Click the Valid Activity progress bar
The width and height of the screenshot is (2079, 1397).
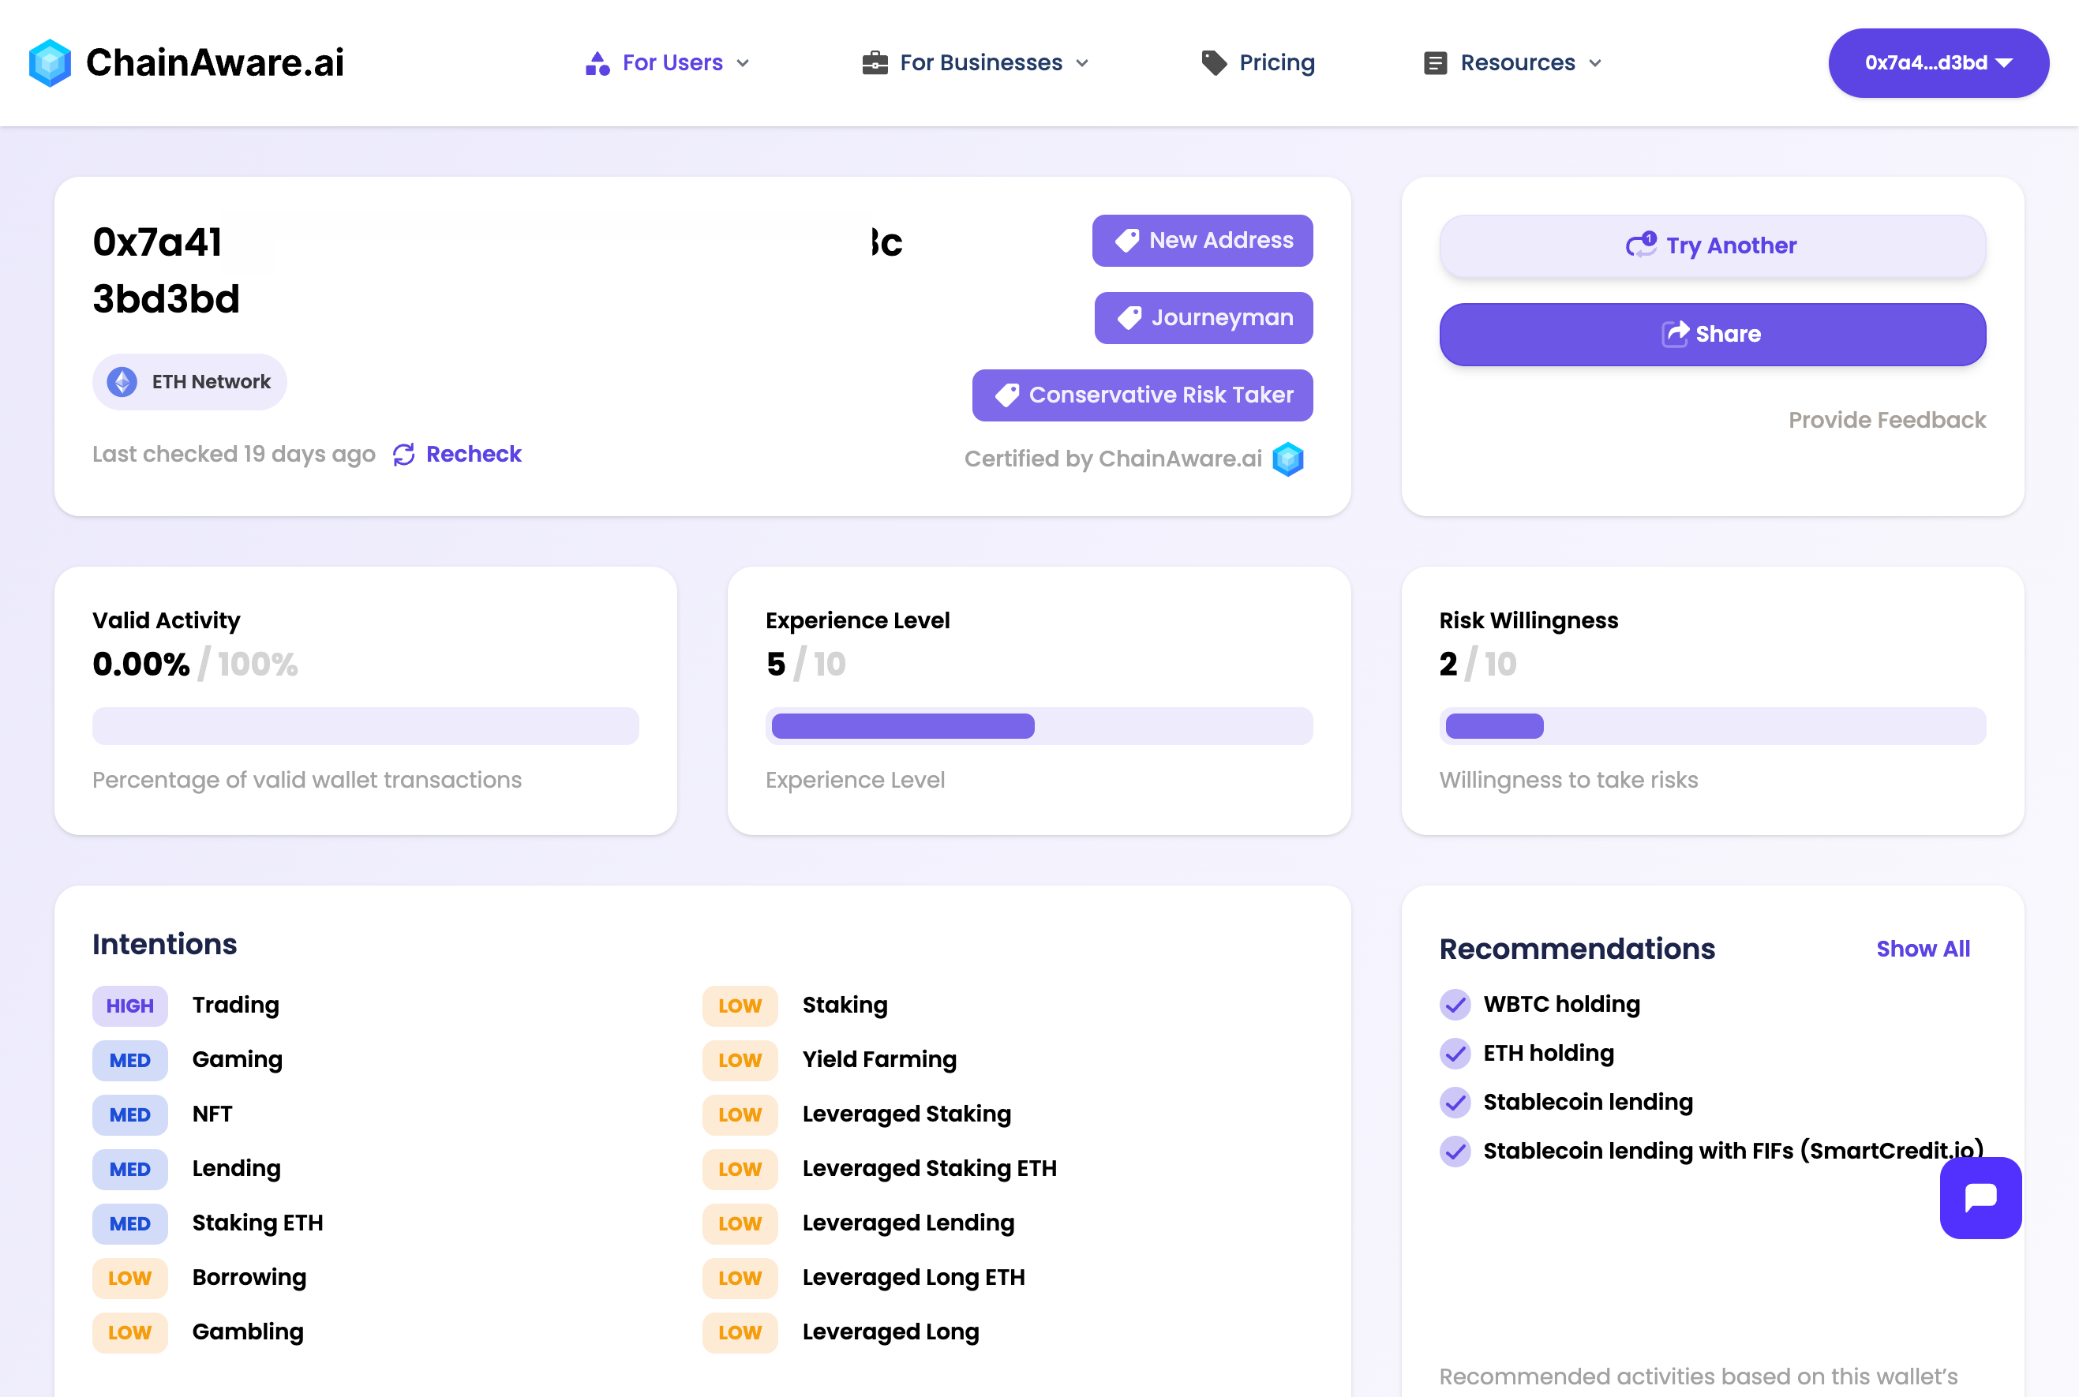coord(365,726)
